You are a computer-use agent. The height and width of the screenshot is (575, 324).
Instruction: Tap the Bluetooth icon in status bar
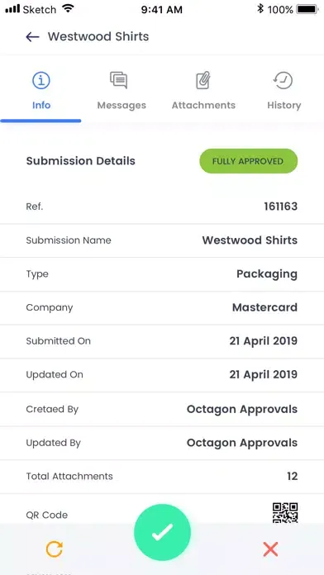point(260,9)
